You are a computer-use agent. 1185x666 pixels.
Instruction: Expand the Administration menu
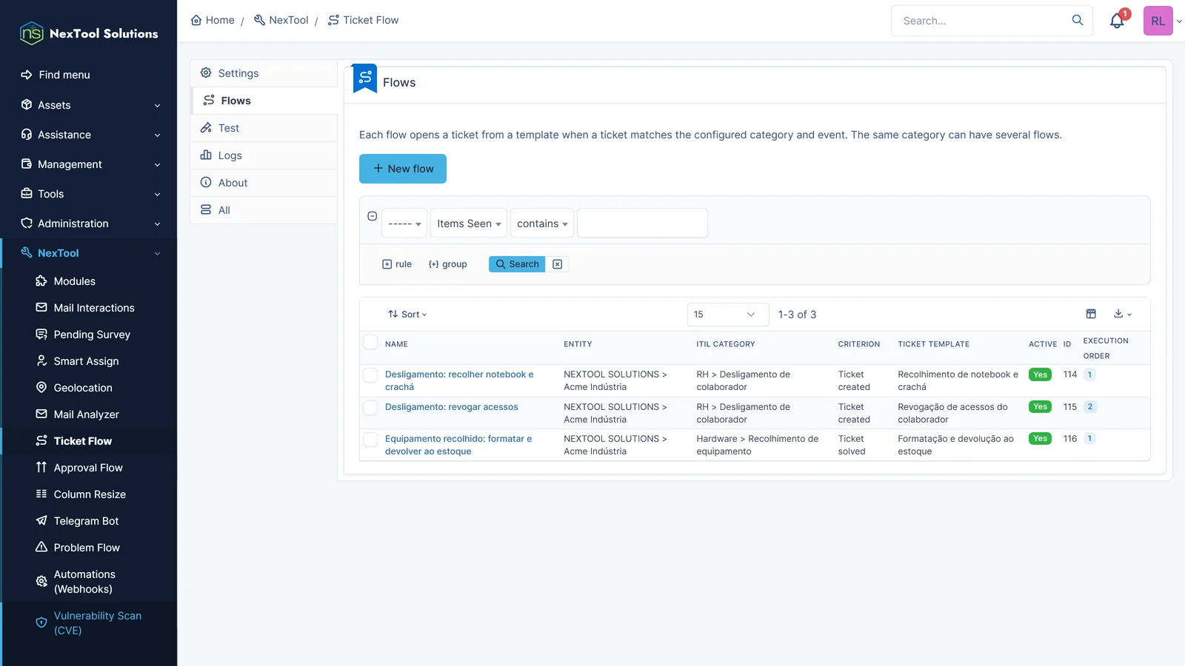(x=89, y=223)
